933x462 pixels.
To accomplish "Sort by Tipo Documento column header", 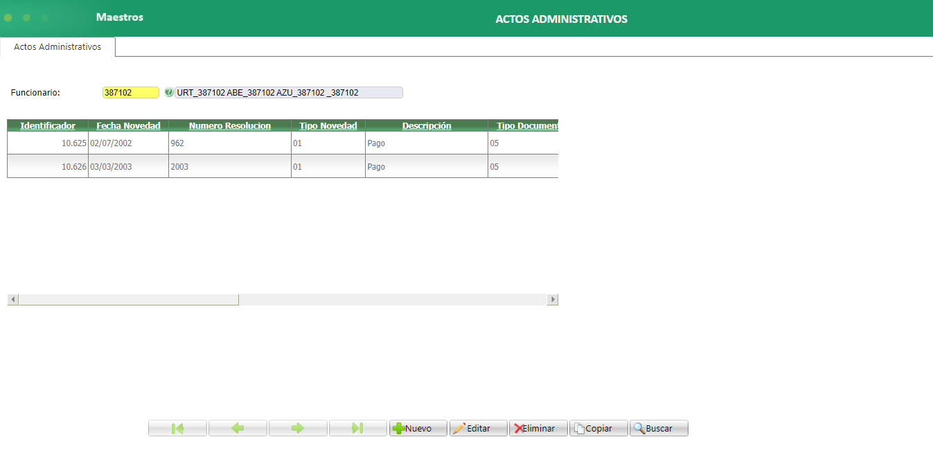I will pos(524,125).
